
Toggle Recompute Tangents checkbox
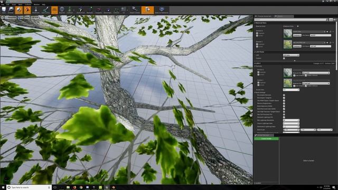pos(284,98)
